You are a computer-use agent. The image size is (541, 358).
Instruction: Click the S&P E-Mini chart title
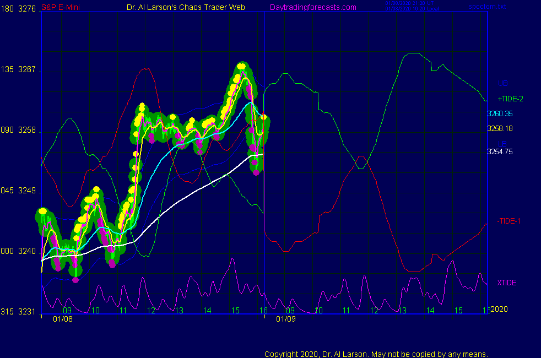61,7
